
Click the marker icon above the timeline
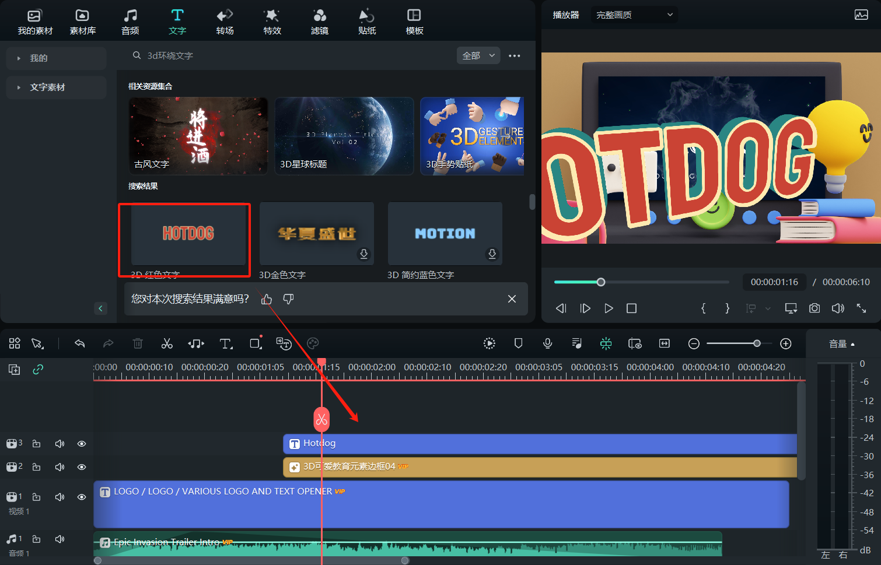[518, 343]
